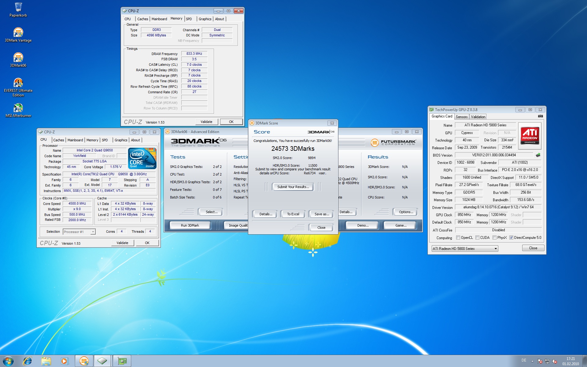Click the muted volume tray icon
Viewport: 587px width, 367px height.
(x=555, y=361)
